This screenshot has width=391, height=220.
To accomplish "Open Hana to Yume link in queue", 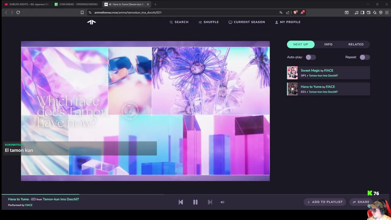I will pos(311,86).
